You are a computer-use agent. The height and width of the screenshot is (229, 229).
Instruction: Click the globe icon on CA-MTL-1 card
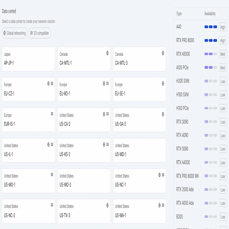click(107, 53)
